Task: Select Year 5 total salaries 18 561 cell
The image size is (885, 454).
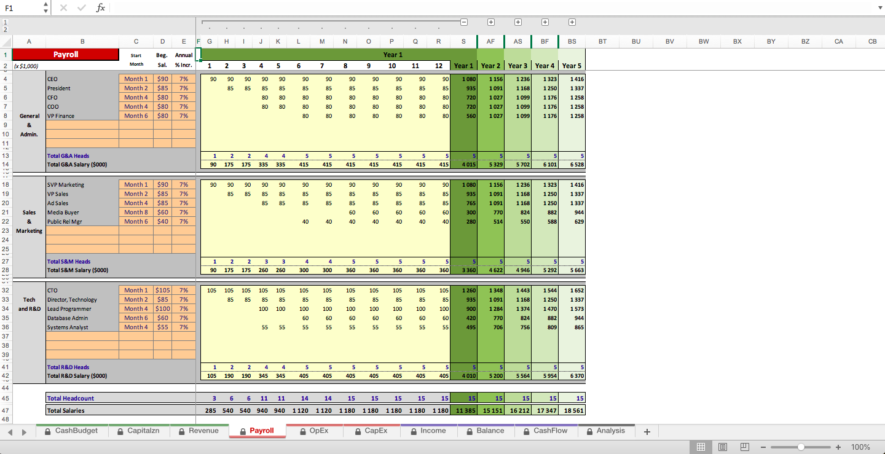Action: click(x=572, y=410)
